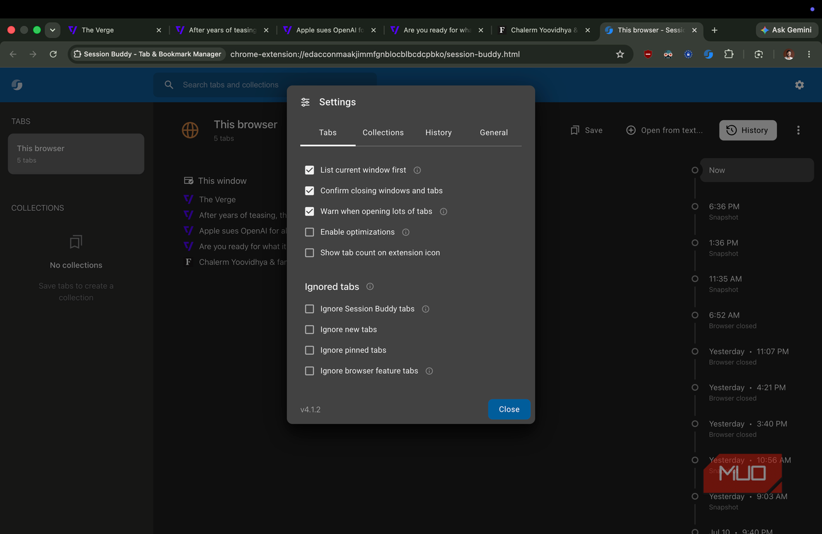The height and width of the screenshot is (534, 822).
Task: Uncheck List current window first
Action: (x=310, y=170)
